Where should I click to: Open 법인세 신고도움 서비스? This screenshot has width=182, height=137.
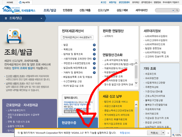(116, 102)
